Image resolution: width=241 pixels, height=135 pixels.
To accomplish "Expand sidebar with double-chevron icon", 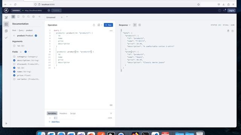I will tap(6, 123).
